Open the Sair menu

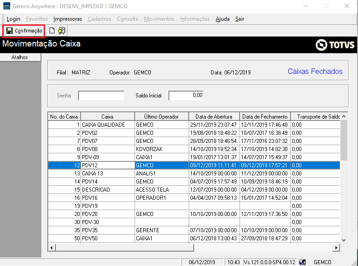tap(240, 19)
